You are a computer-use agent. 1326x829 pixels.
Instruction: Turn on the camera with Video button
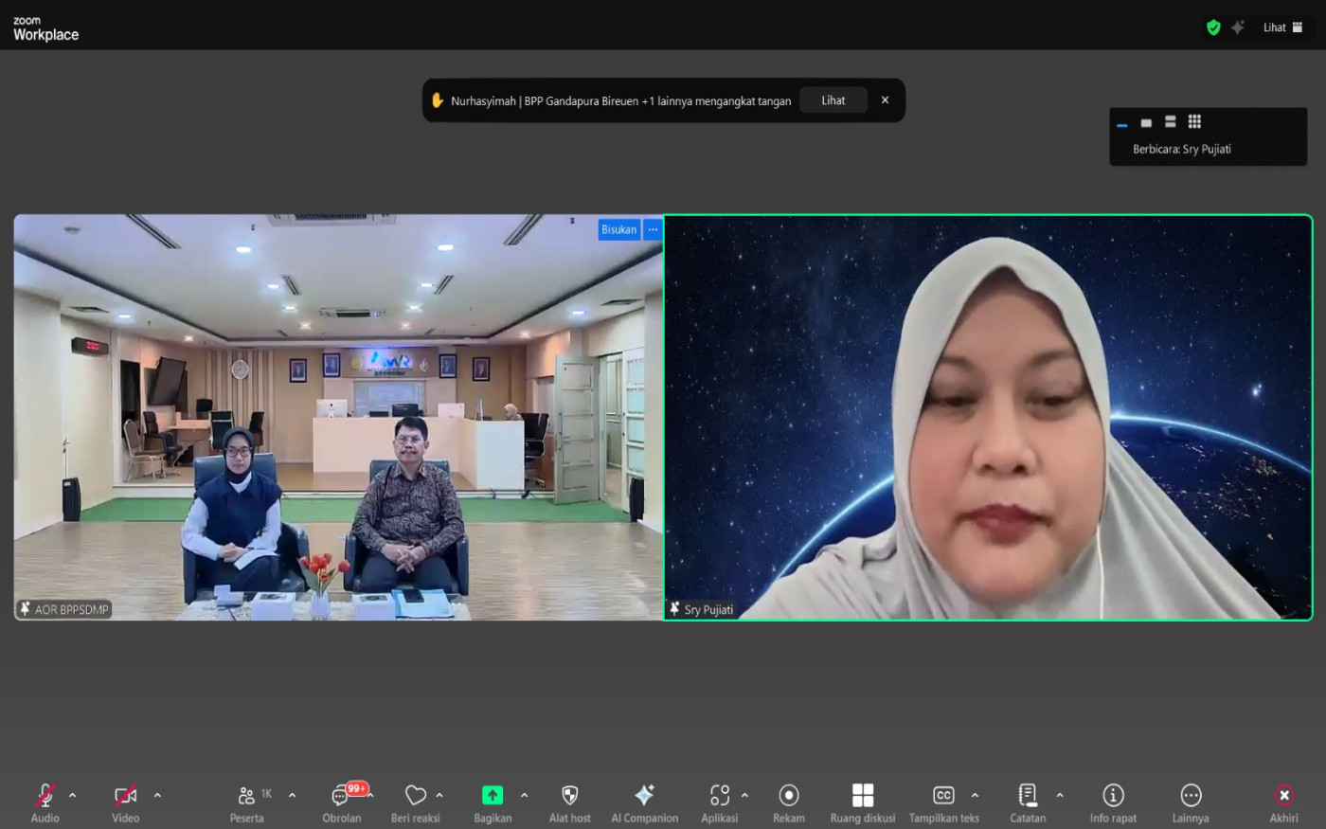pos(125,802)
